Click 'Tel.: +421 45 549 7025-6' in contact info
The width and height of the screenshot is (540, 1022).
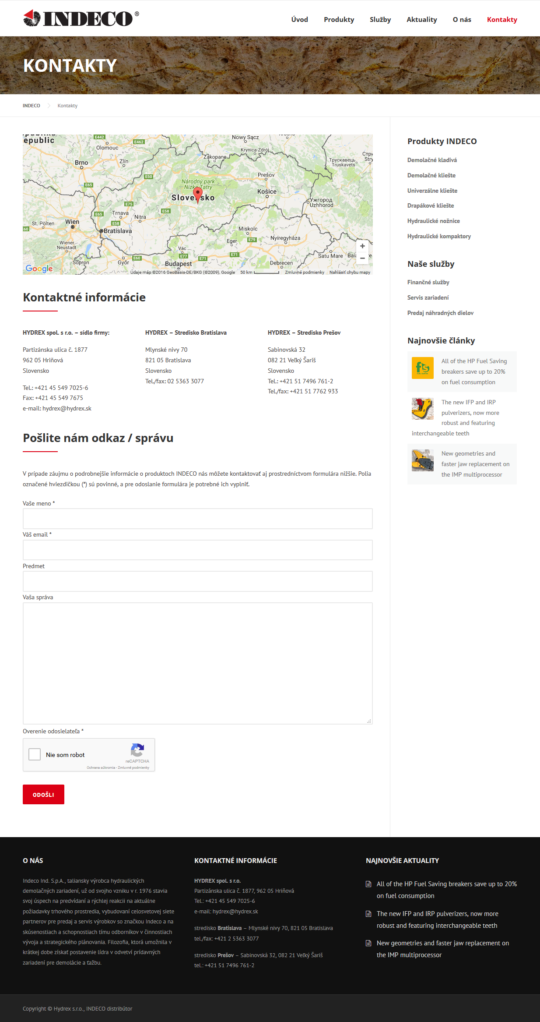click(x=56, y=388)
